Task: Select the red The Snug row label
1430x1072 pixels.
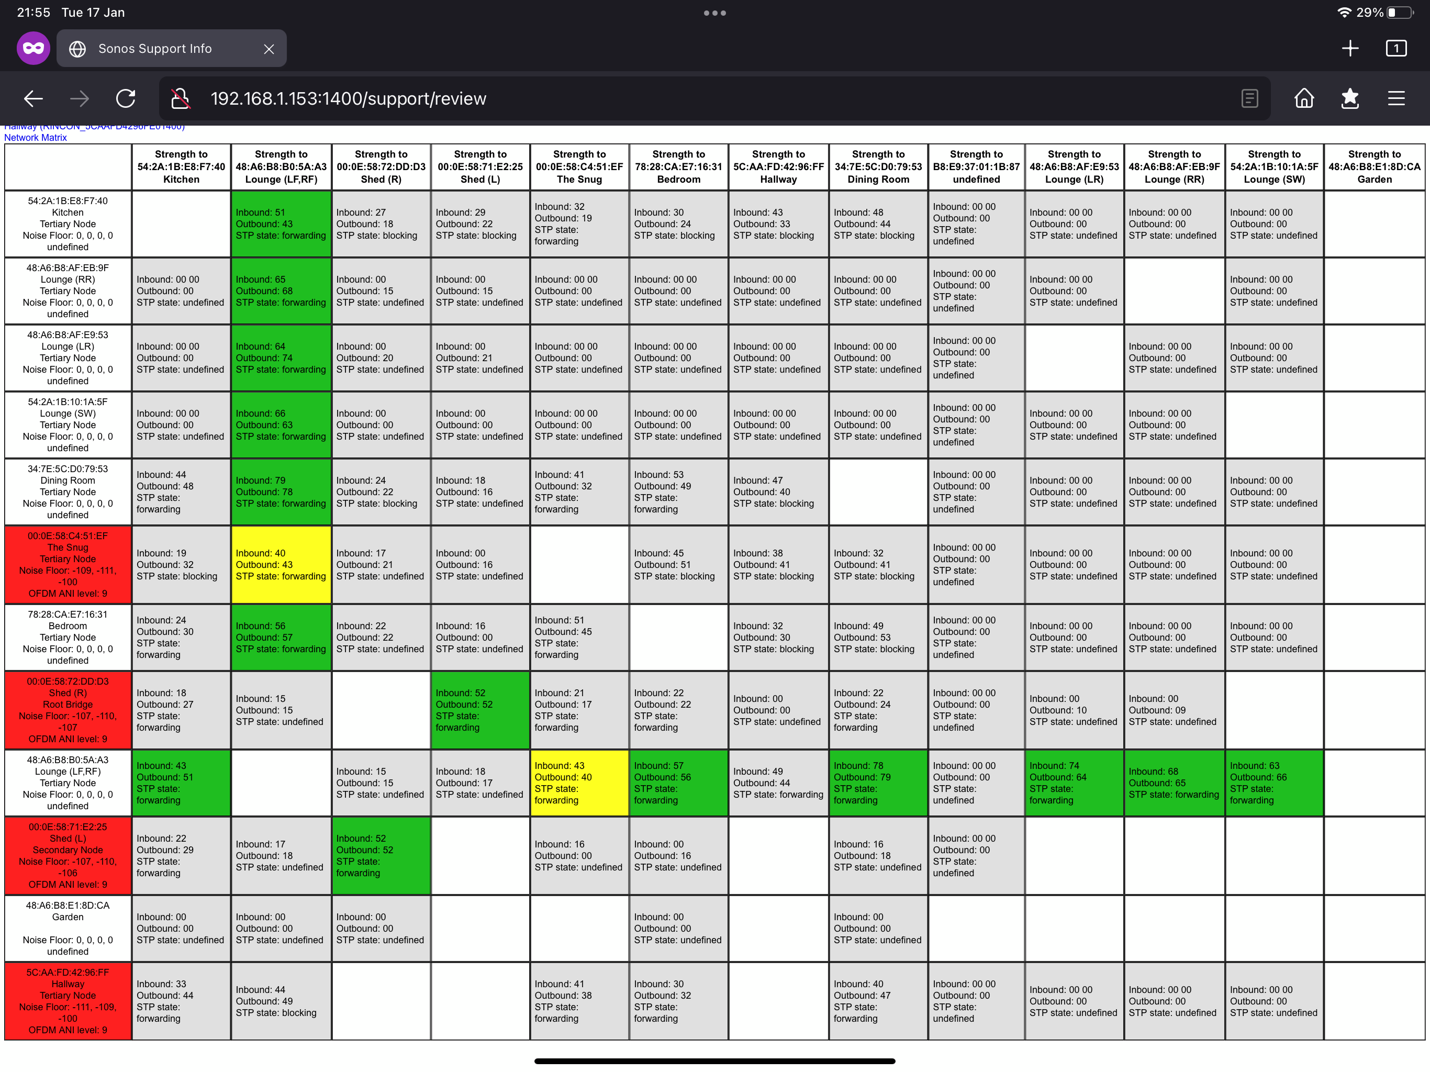Action: coord(68,564)
